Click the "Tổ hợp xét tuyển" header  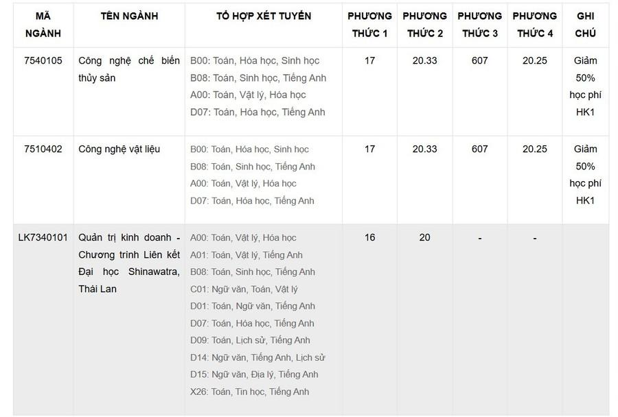coord(264,16)
